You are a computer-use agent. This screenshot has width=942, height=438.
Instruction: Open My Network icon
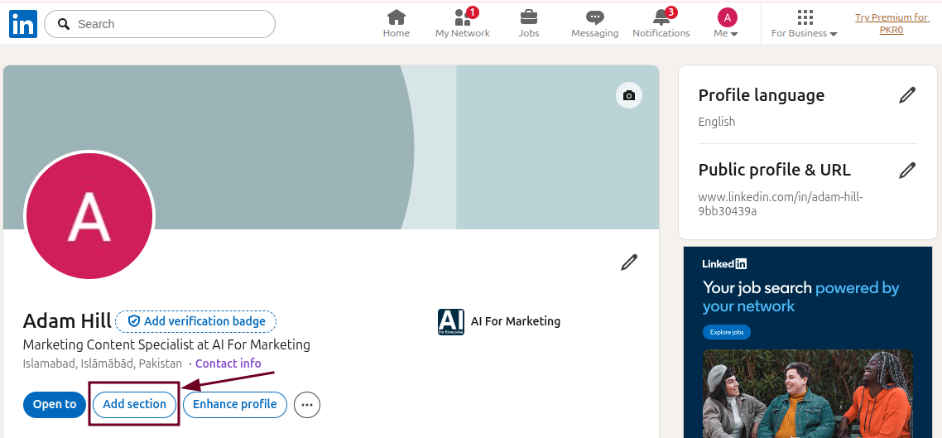click(x=463, y=17)
